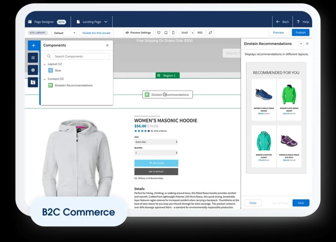This screenshot has height=242, width=336.
Task: Click the 1440 width field
Action: tap(184, 33)
